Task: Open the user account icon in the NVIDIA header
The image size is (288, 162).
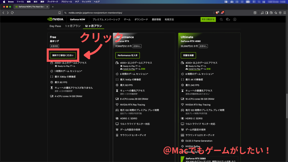Action: click(235, 19)
